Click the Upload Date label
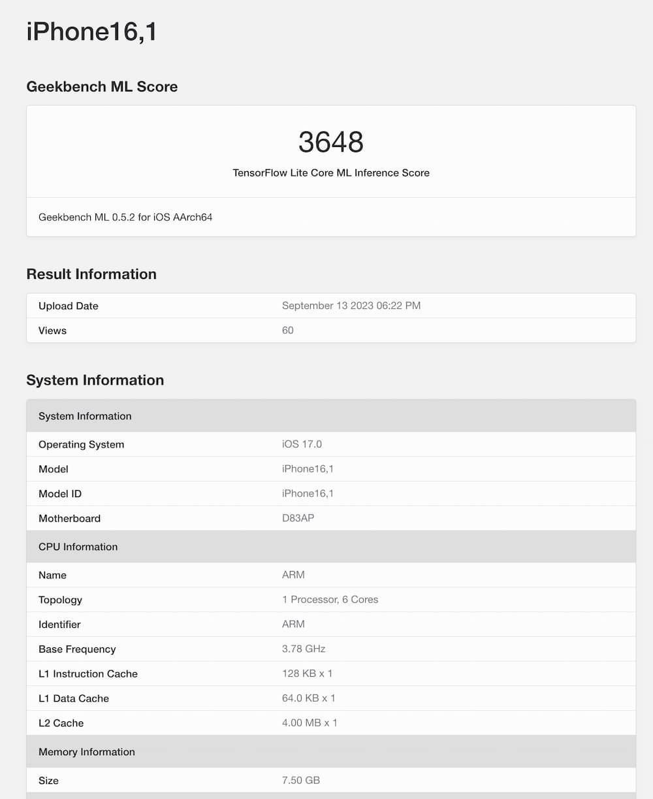 click(69, 306)
